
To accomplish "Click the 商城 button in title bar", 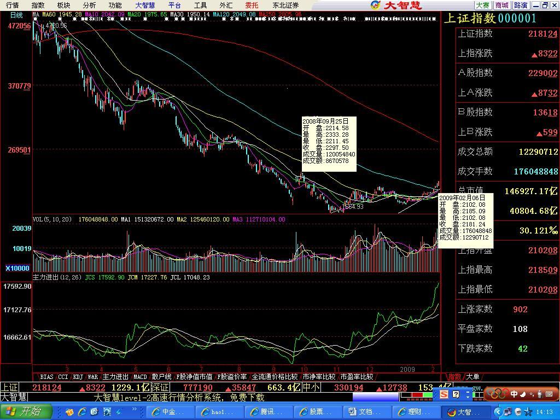I will [x=502, y=5].
